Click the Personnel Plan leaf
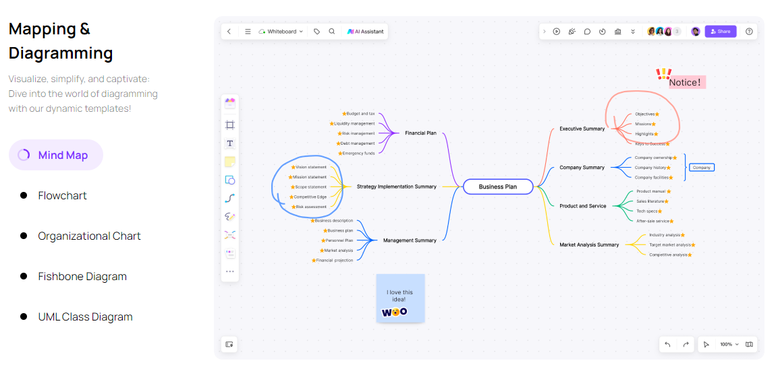The width and height of the screenshot is (776, 367). tap(337, 240)
